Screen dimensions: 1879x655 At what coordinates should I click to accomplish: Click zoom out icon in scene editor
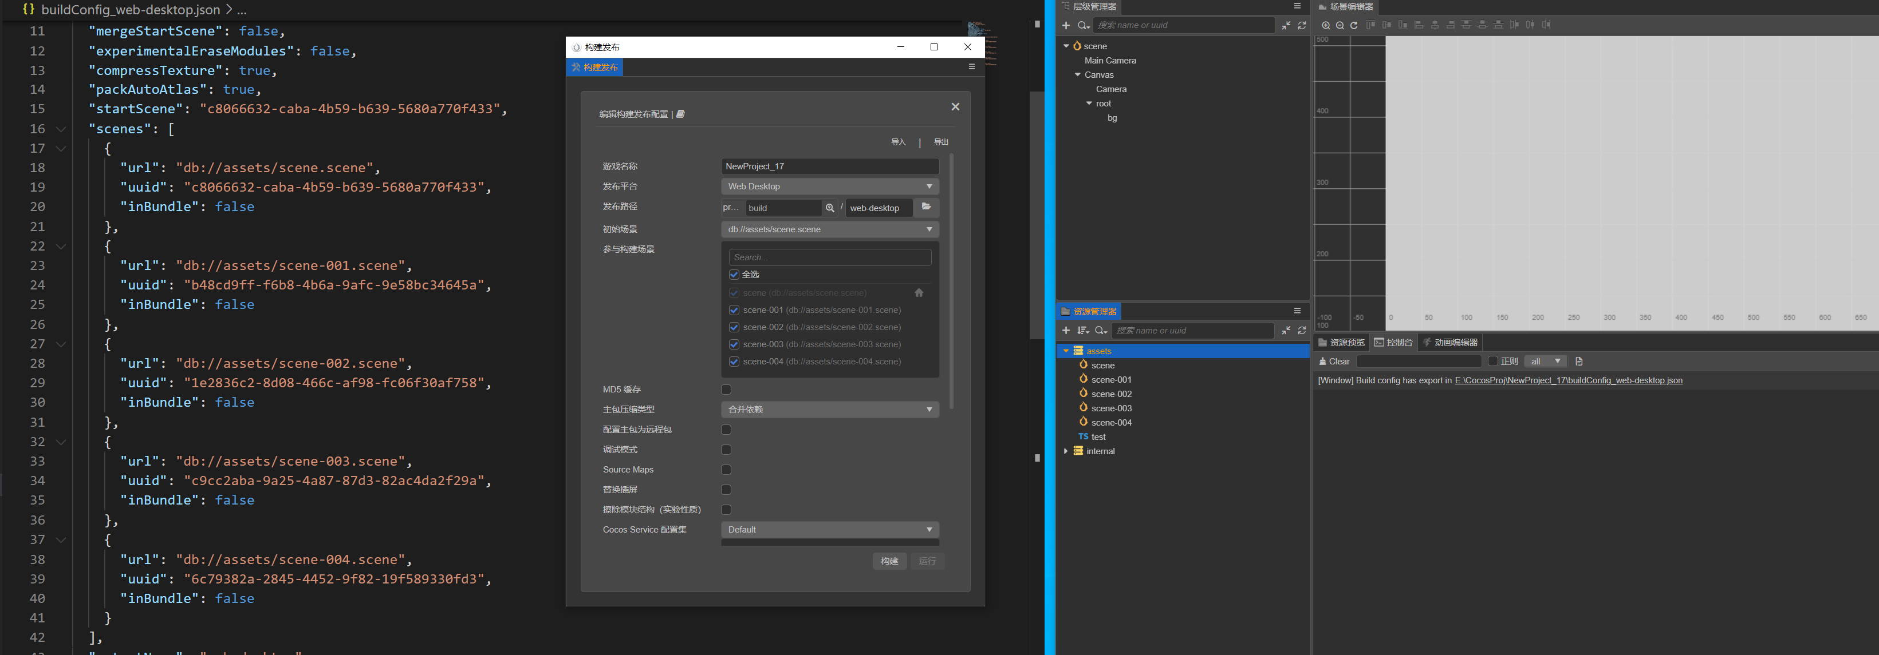pyautogui.click(x=1340, y=26)
